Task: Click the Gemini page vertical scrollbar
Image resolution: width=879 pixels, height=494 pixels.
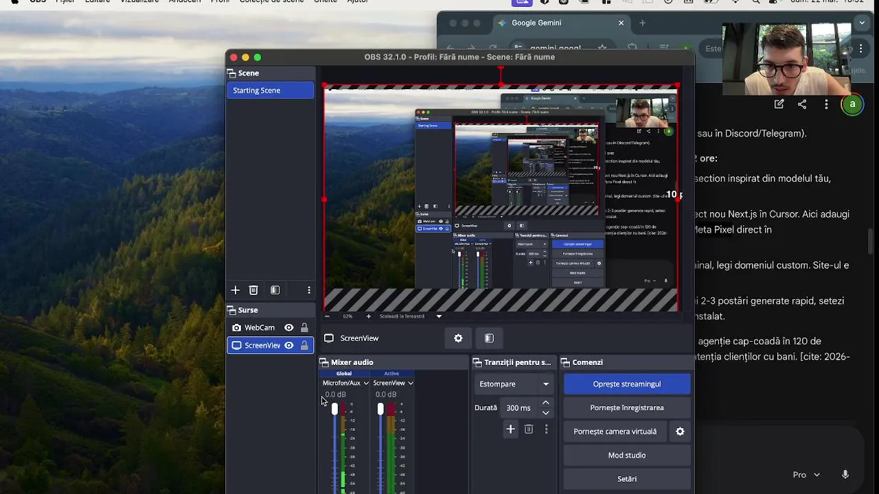Action: click(x=870, y=241)
